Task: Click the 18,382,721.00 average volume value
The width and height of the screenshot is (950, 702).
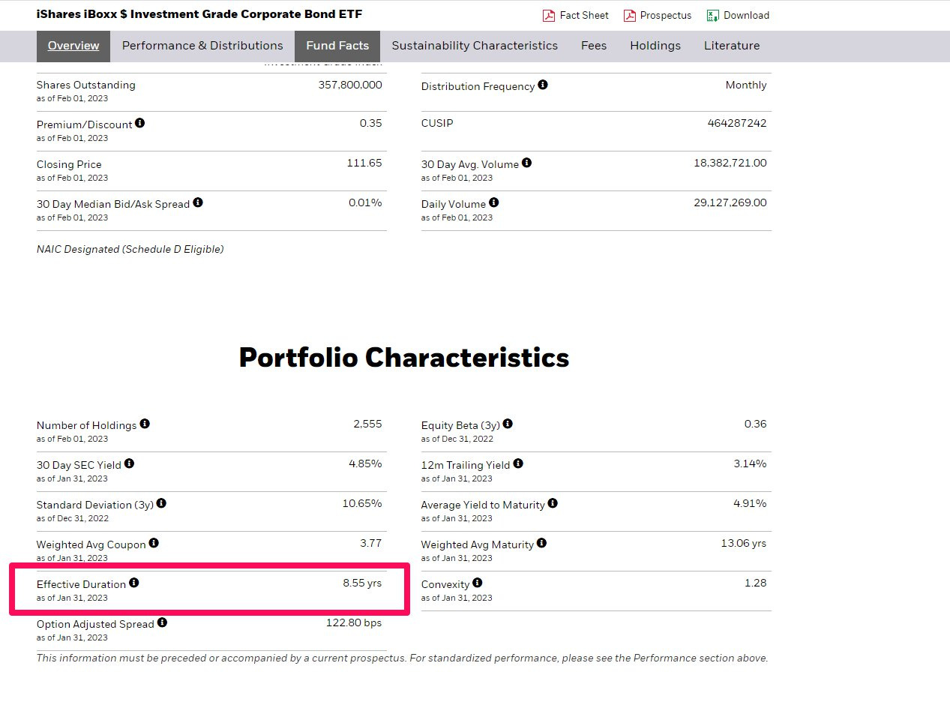Action: (x=730, y=163)
